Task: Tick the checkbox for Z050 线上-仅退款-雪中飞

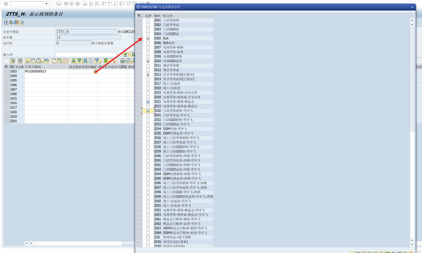Action: tap(148, 201)
